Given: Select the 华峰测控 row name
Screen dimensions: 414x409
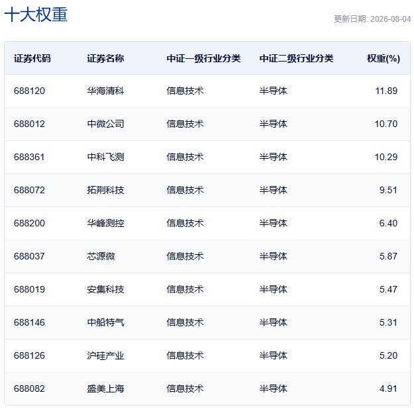Looking at the screenshot, I should (x=105, y=223).
